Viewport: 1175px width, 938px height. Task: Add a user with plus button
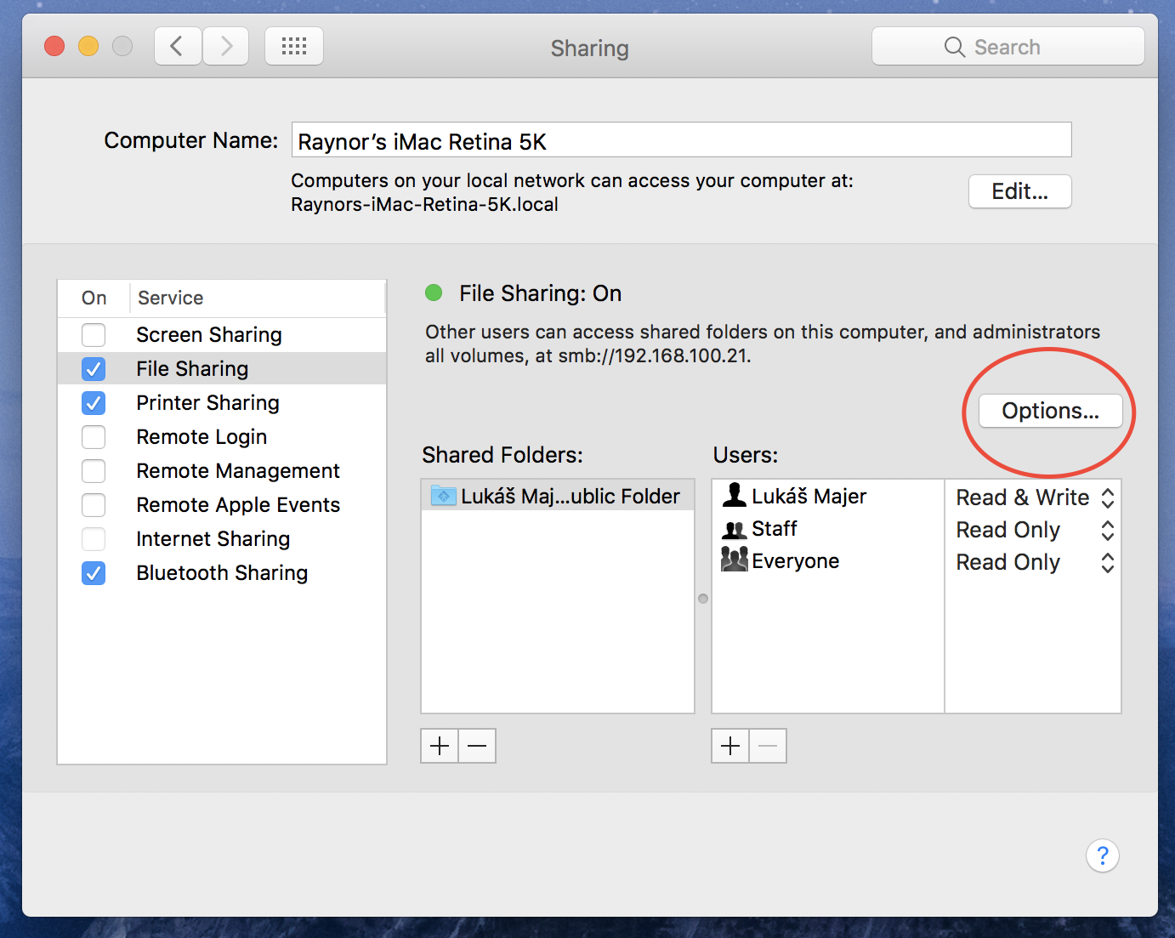coord(730,746)
